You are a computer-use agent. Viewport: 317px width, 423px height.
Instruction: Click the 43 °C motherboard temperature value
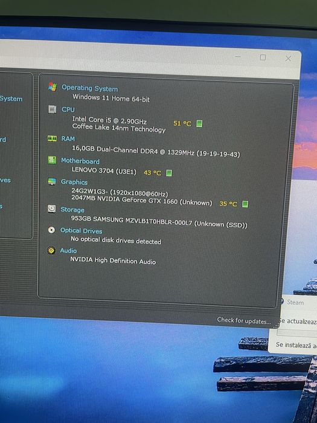pos(152,173)
